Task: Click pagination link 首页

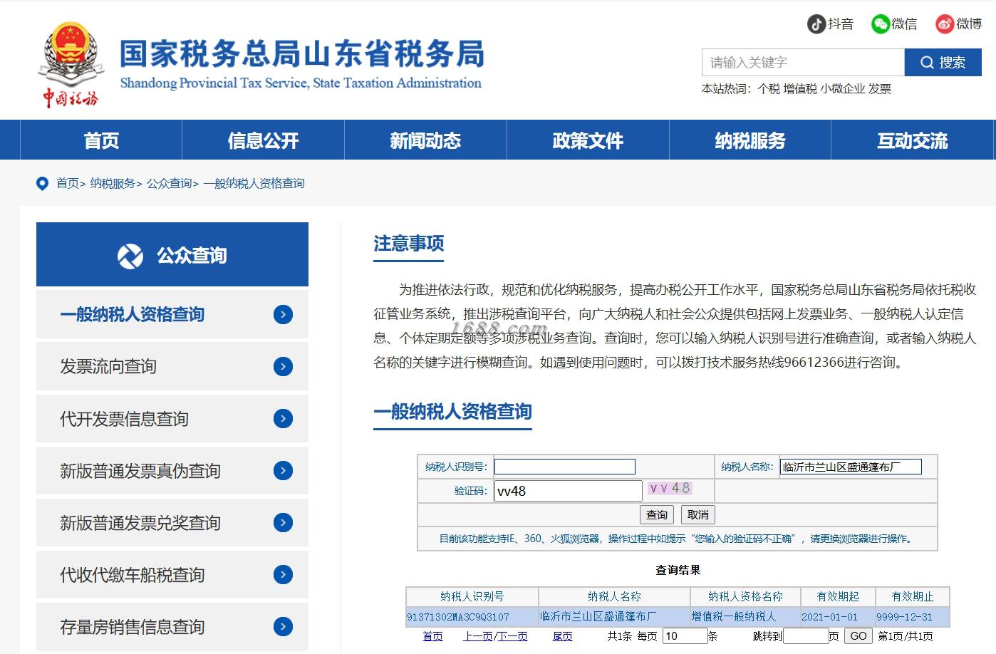Action: click(432, 636)
